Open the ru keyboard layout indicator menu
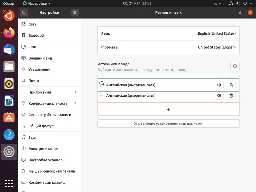256x192 pixels. (x=217, y=3)
